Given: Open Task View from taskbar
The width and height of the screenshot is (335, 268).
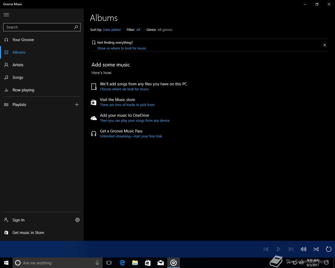Looking at the screenshot, I should 109,263.
